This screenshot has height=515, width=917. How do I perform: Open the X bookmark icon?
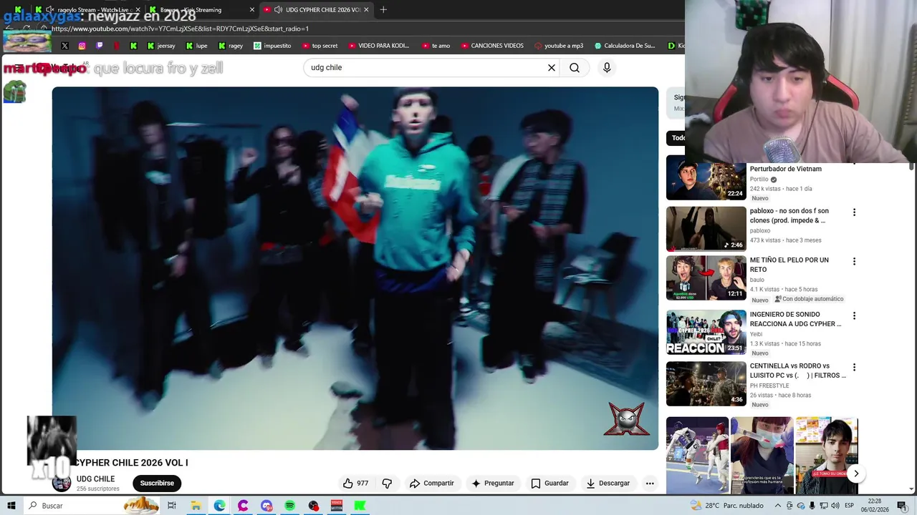pyautogui.click(x=65, y=46)
